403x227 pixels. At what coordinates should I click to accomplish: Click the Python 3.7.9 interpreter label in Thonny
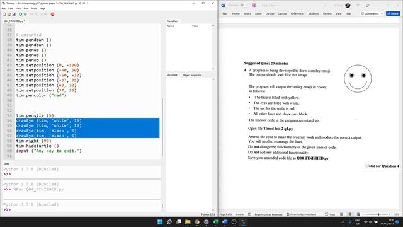208,214
